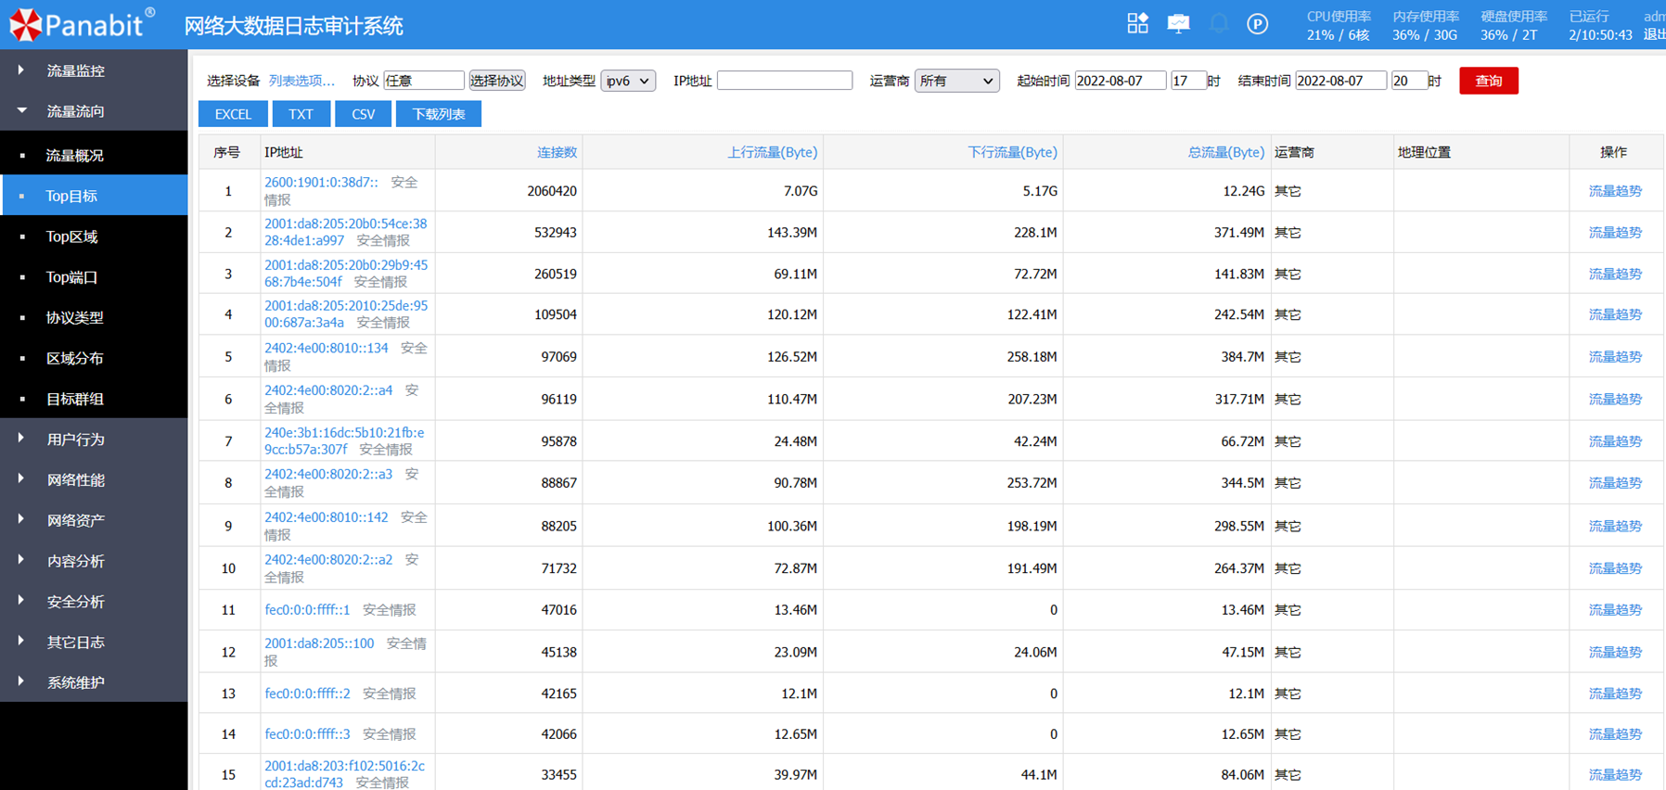Screen dimensions: 1666x790
Task: Click total traffic 371.49M cell
Action: (x=1166, y=233)
